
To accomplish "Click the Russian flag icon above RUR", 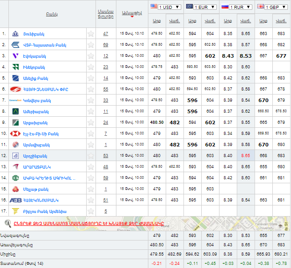I will [x=225, y=7].
